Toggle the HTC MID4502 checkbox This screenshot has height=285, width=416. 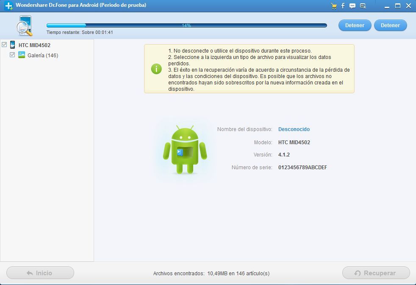coord(4,45)
